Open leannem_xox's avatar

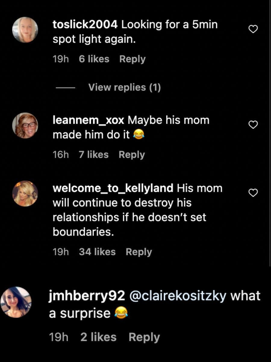tap(25, 125)
